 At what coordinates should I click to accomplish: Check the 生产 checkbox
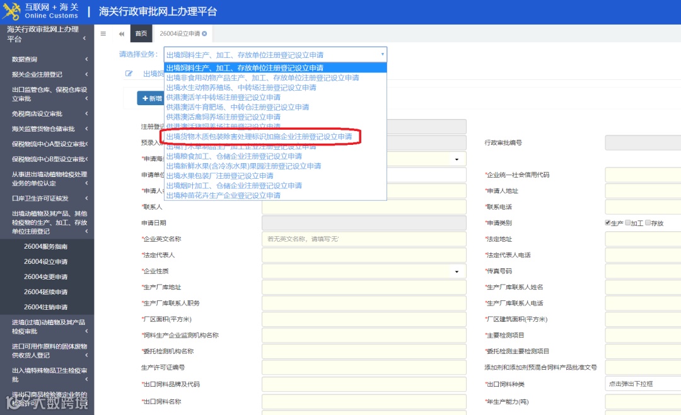pyautogui.click(x=608, y=222)
